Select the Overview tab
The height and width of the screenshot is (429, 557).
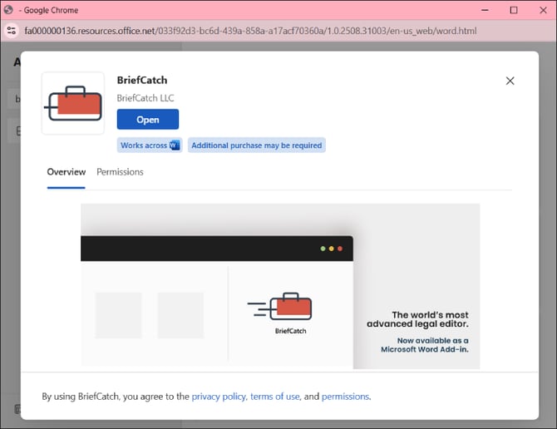66,172
